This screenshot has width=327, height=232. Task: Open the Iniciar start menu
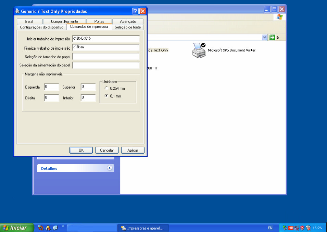pyautogui.click(x=17, y=228)
